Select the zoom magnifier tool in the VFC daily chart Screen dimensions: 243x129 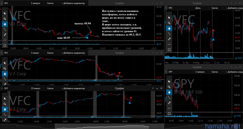[x=169, y=23]
